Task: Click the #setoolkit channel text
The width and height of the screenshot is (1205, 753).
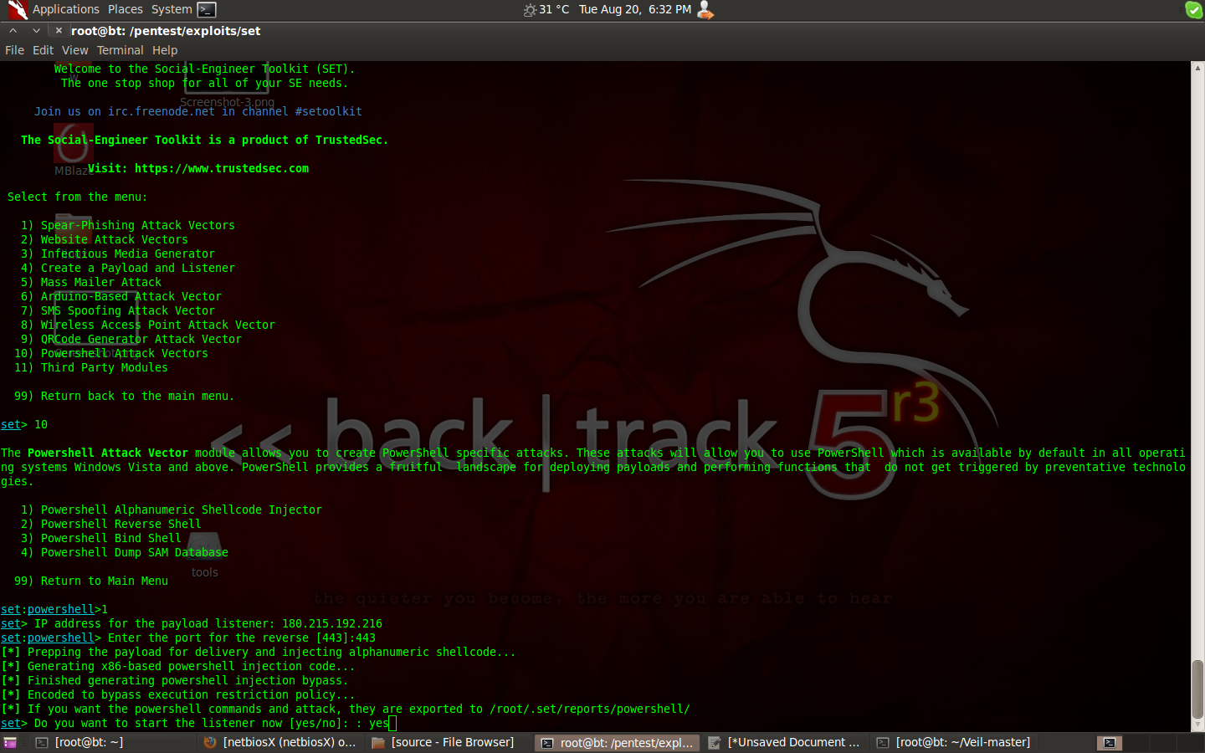Action: tap(329, 111)
